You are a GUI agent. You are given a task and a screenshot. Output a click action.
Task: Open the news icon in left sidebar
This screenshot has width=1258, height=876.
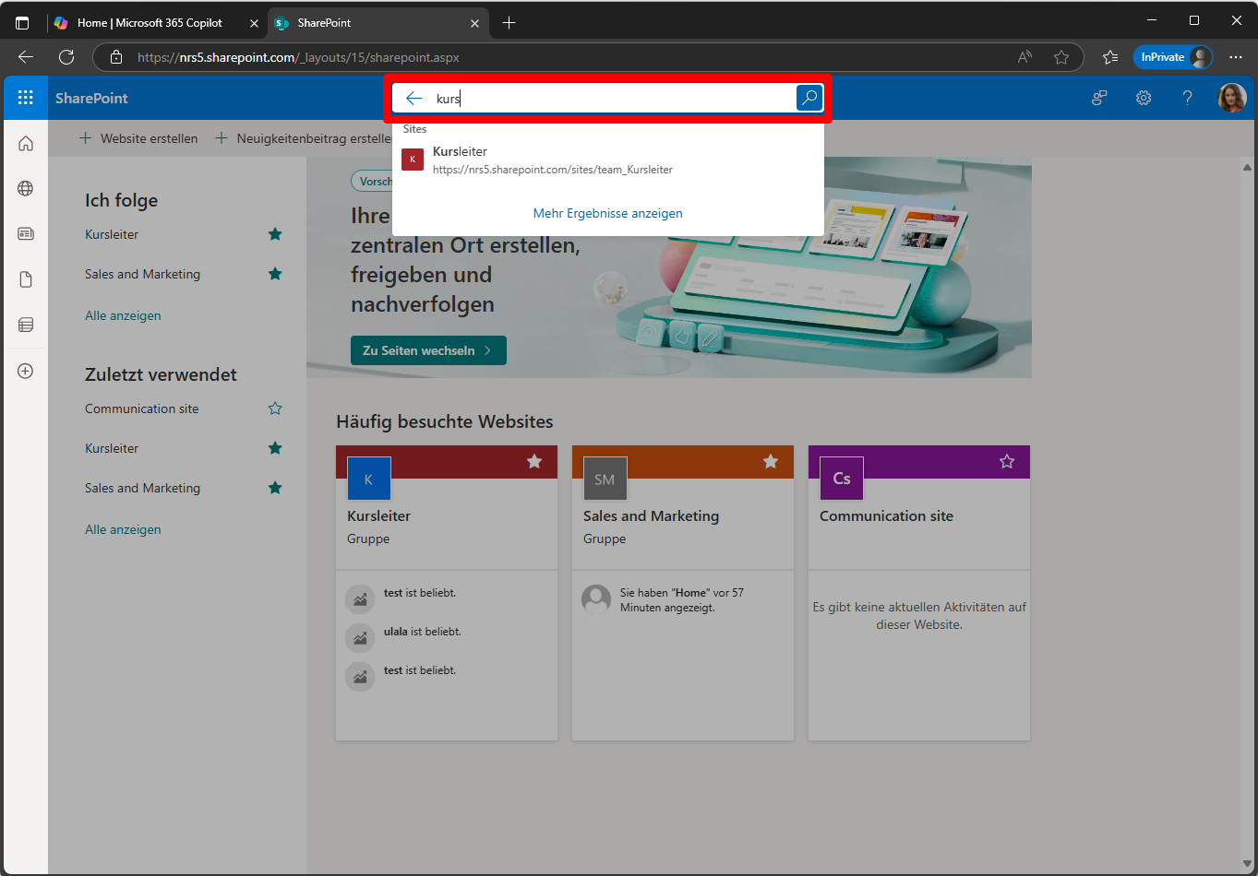tap(26, 234)
